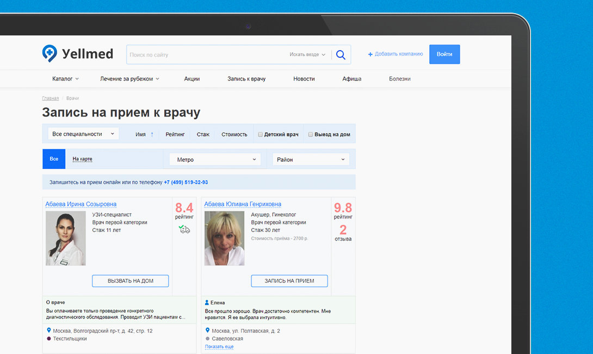The height and width of the screenshot is (354, 593).
Task: Open Запись к врачу menu item
Action: pos(246,79)
